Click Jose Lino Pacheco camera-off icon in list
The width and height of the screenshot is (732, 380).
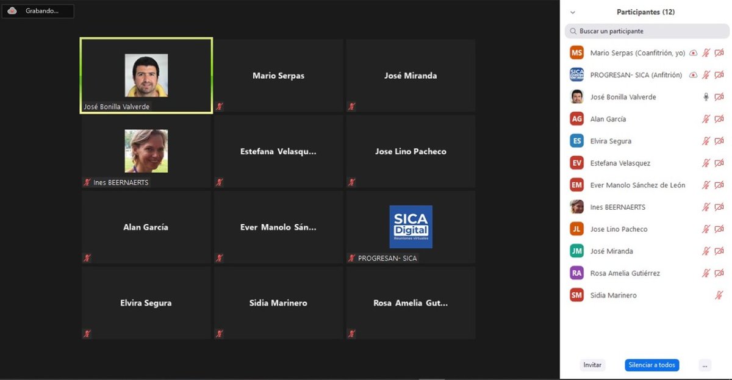pyautogui.click(x=719, y=229)
